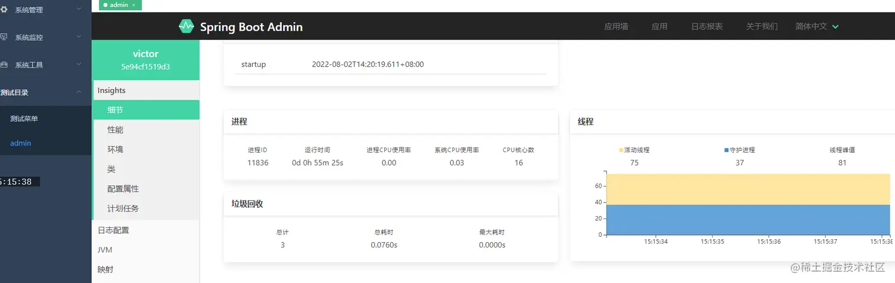Screen dimensions: 895x283
Task: Open 关于我们 in the top navigation
Action: (x=762, y=26)
